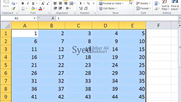Open Merge & Center dropdown arrow
Screen dimensions: 181x102
point(75,3)
